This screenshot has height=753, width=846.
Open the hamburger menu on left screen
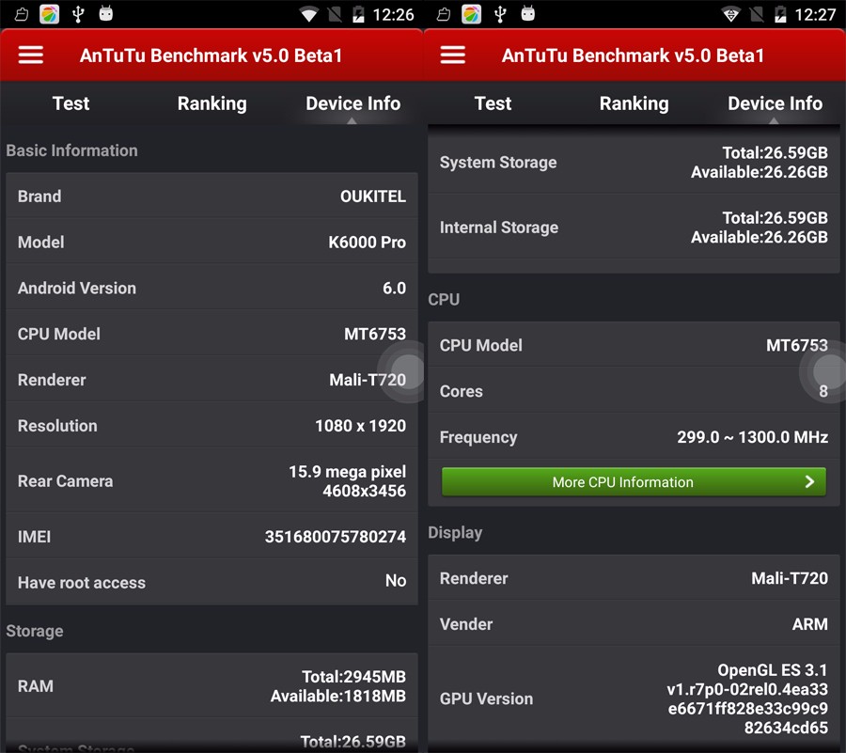(x=31, y=55)
